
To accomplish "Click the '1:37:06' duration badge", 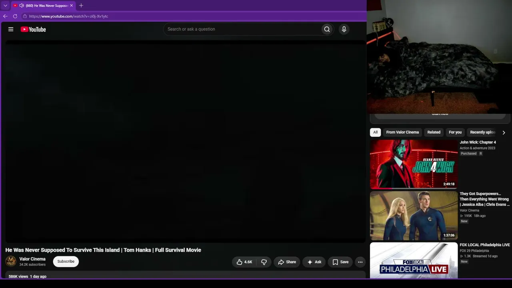I will click(x=449, y=236).
